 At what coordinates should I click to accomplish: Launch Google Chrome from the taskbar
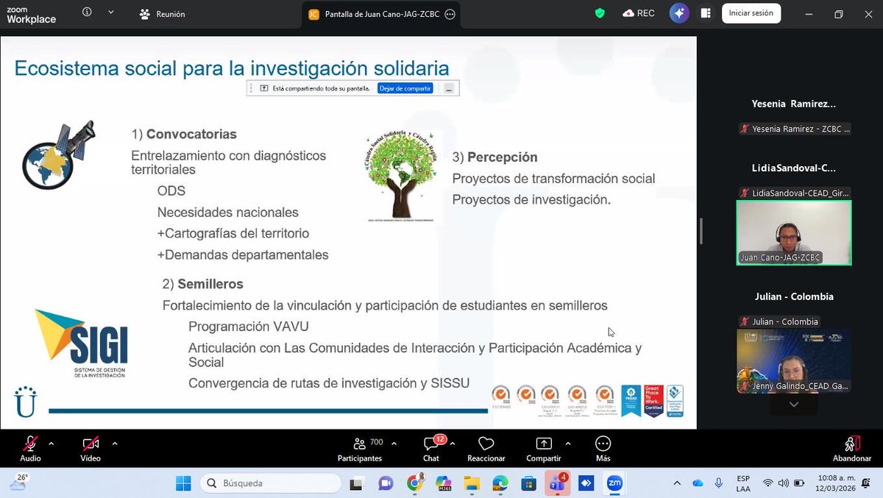415,483
